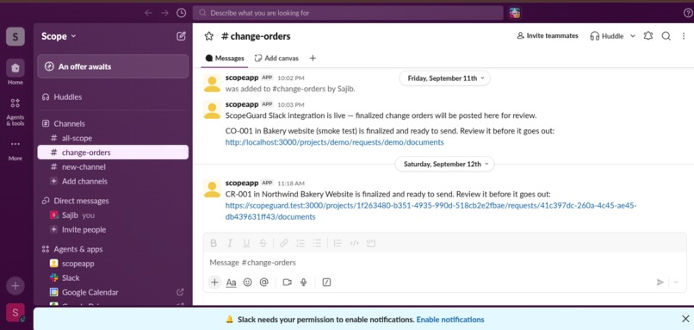Open the scopeguard.test documents link
Screen dimensions: 694x330
click(x=431, y=211)
